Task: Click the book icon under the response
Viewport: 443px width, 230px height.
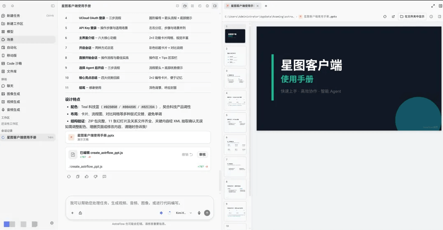Action: pos(104,177)
